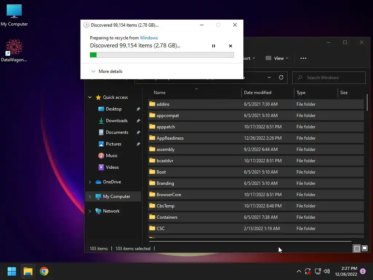The height and width of the screenshot is (280, 373).
Task: Open address bar history dropdown arrow
Action: point(269,77)
